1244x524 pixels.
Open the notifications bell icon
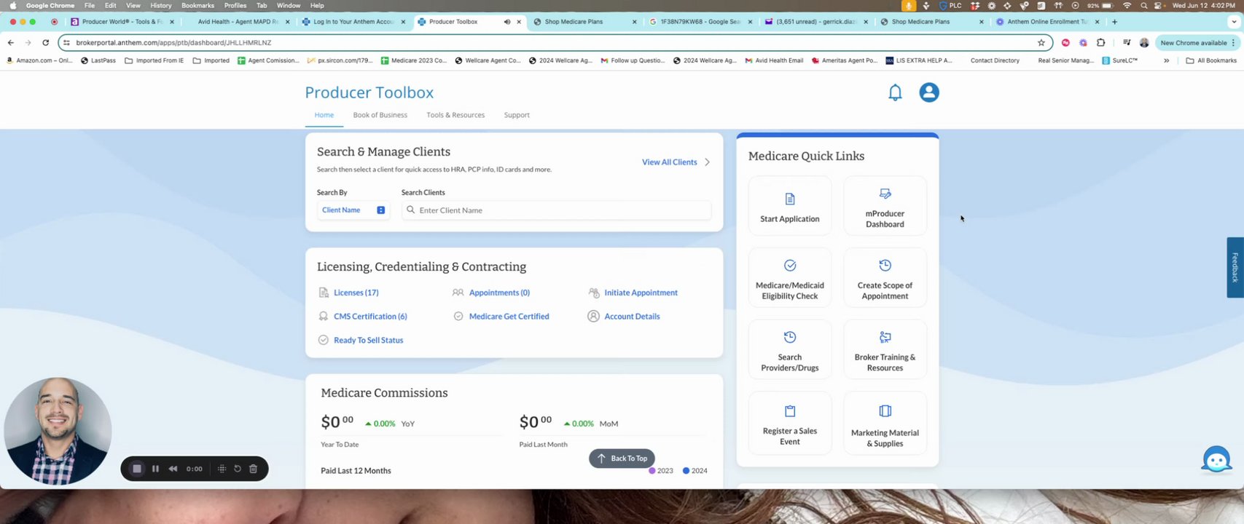pos(895,92)
